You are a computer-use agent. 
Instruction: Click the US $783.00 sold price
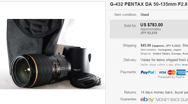pos(151,25)
